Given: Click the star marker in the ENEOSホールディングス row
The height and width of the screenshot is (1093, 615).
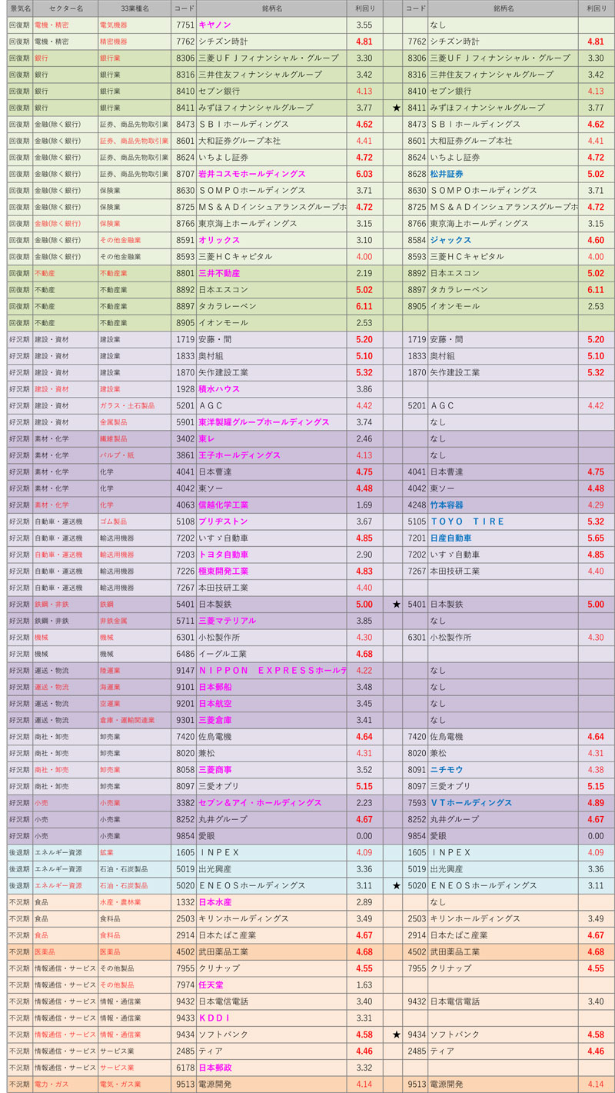Looking at the screenshot, I should point(396,885).
